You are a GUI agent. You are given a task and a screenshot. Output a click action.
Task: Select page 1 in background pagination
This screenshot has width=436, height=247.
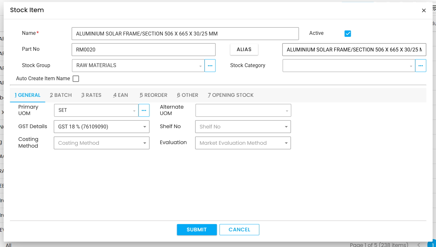pos(432,245)
